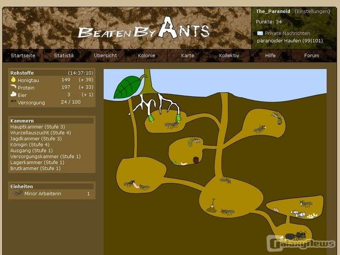Click the Honigtau amount 149
The height and width of the screenshot is (255, 340).
66,80
